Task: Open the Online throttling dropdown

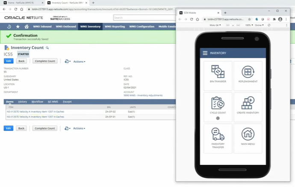Action: 259,25
